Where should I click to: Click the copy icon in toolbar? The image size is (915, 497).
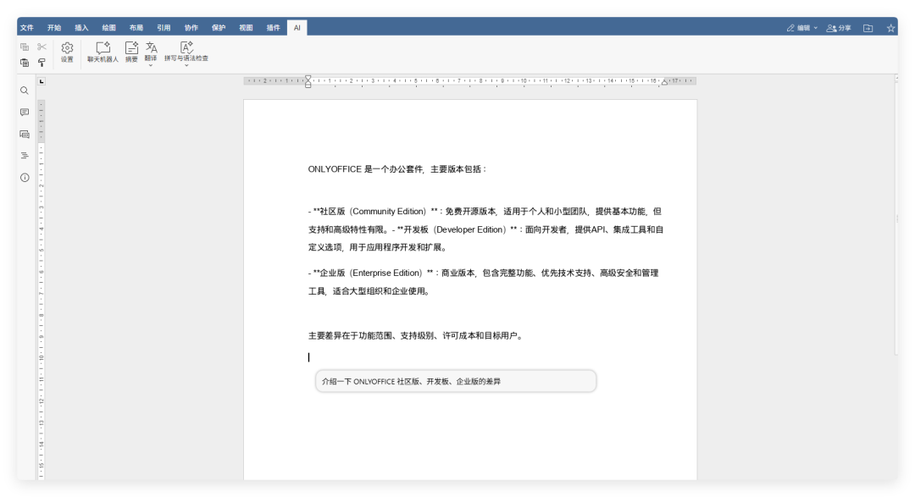tap(25, 47)
